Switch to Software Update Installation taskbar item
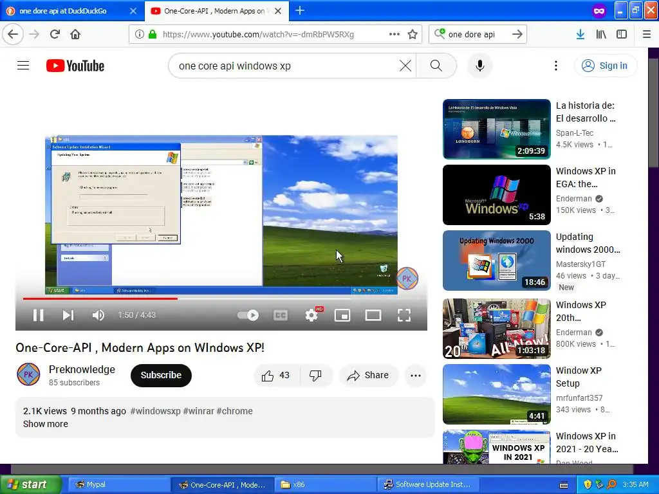Viewport: 659px width, 494px height. (429, 484)
